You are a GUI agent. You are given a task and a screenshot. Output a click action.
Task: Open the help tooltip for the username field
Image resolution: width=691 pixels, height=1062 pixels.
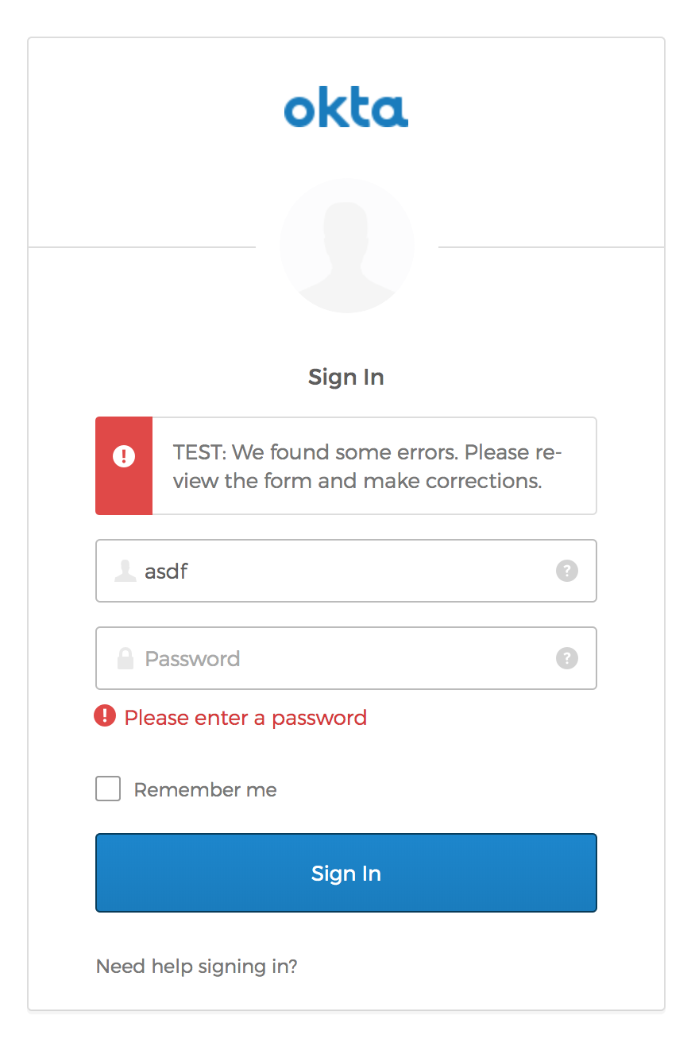tap(566, 571)
